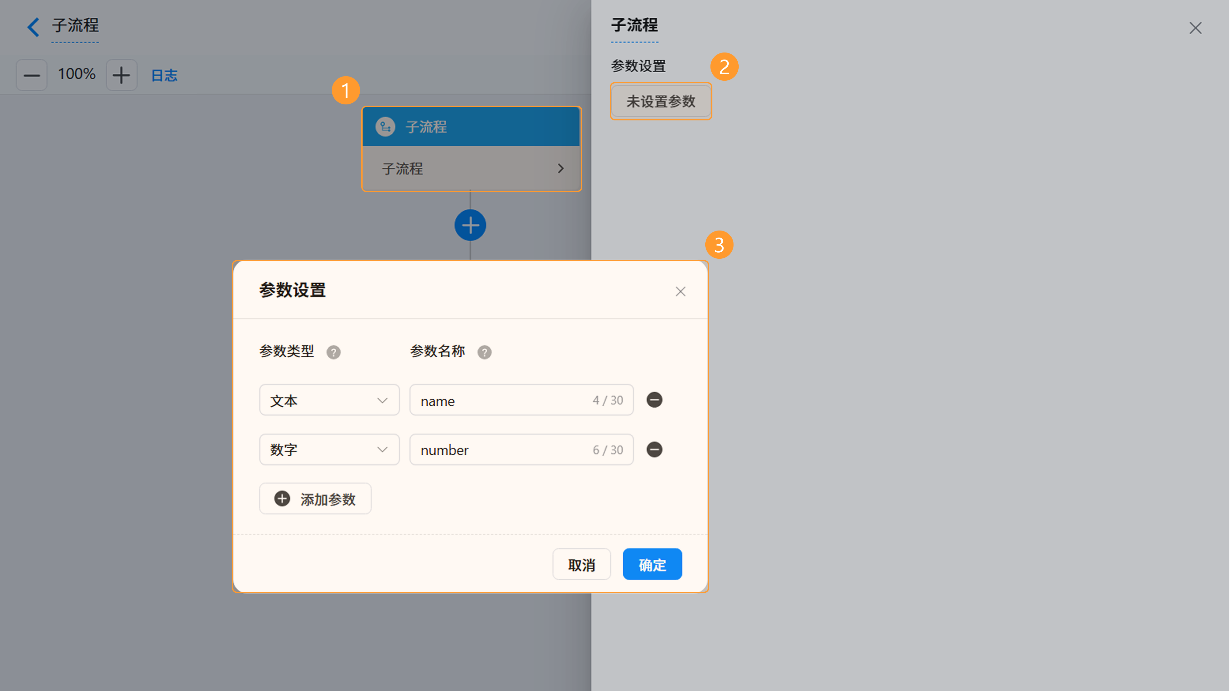Expand the 子流程 node row chevron
Image resolution: width=1230 pixels, height=691 pixels.
coord(561,168)
